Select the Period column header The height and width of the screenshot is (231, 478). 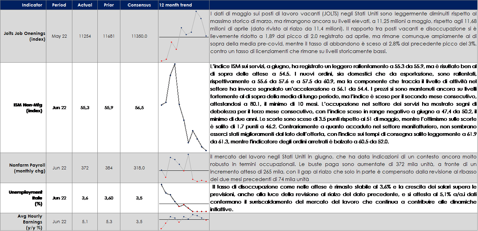(x=59, y=5)
